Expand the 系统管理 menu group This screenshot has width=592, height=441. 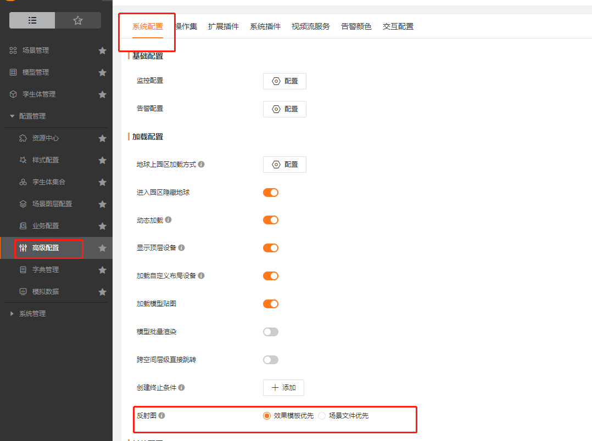(x=32, y=314)
